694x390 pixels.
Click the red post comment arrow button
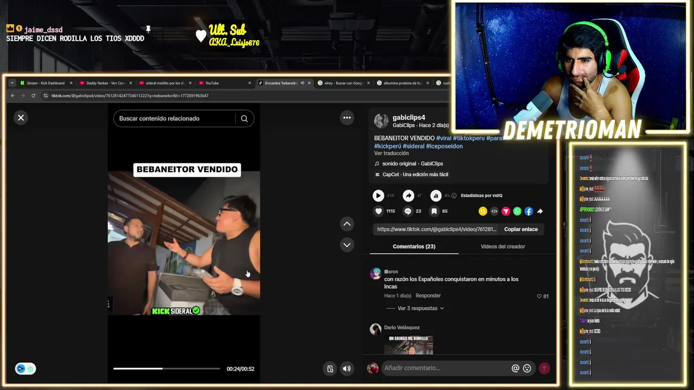pyautogui.click(x=544, y=368)
